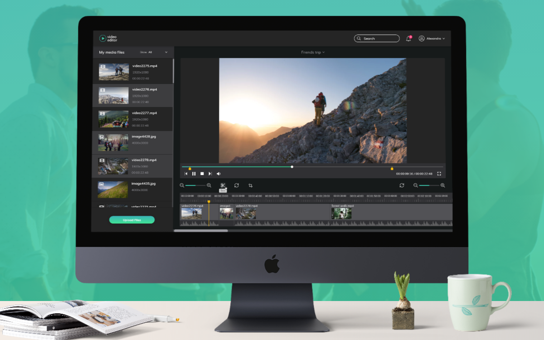
Task: Click the rotate icon between scissors and crop
Action: 237,185
